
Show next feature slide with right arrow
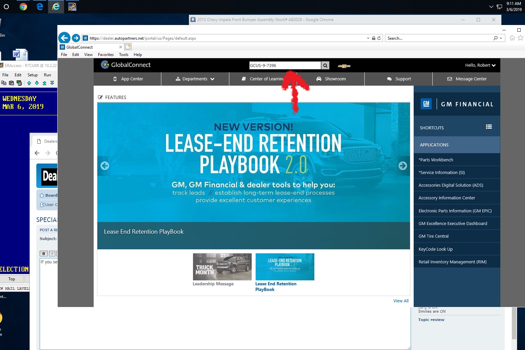403,166
